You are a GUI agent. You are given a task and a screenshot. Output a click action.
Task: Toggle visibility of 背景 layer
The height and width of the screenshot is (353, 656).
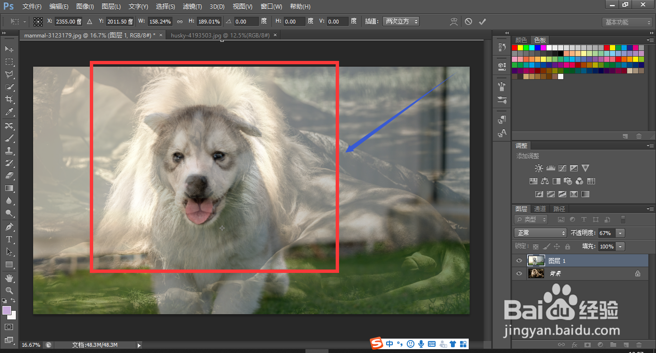[x=519, y=273]
